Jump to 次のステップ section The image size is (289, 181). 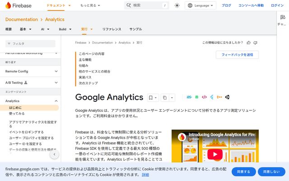[89, 83]
